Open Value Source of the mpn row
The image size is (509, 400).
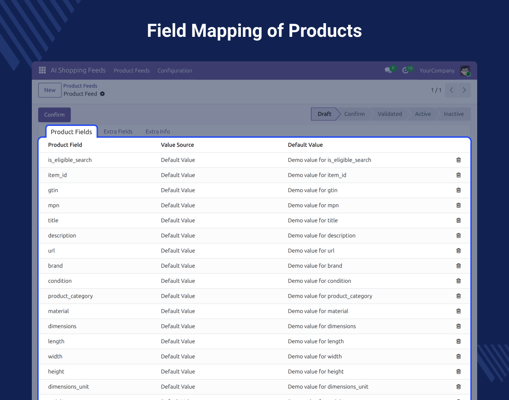pos(178,205)
